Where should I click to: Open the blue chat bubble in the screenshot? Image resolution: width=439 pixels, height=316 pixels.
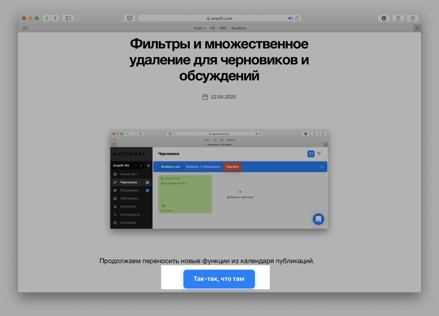(318, 219)
